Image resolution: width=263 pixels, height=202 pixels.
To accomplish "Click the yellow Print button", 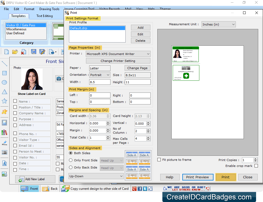I will click(x=225, y=177).
